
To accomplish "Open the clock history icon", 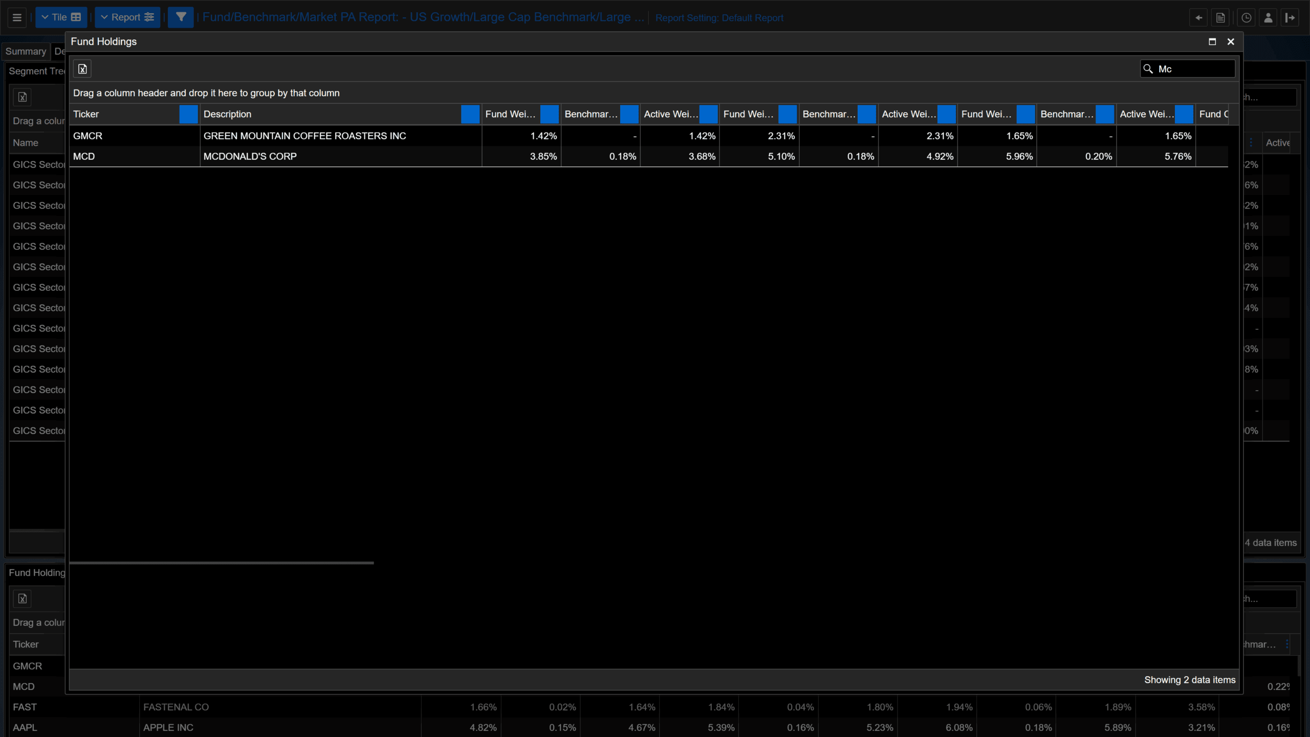I will [1247, 18].
